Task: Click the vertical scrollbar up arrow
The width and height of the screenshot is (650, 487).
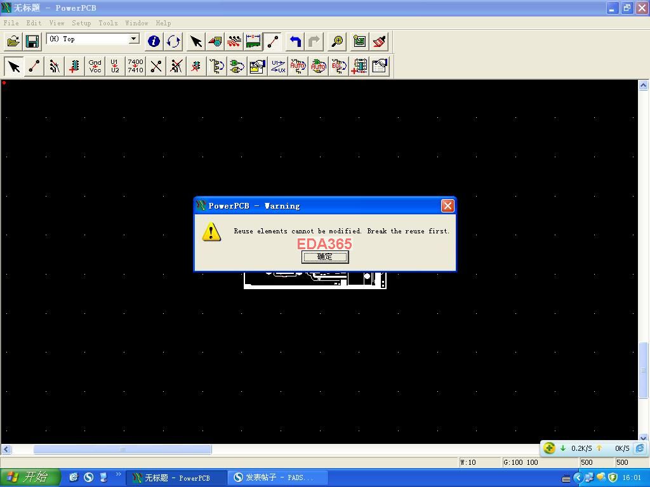Action: coord(643,86)
